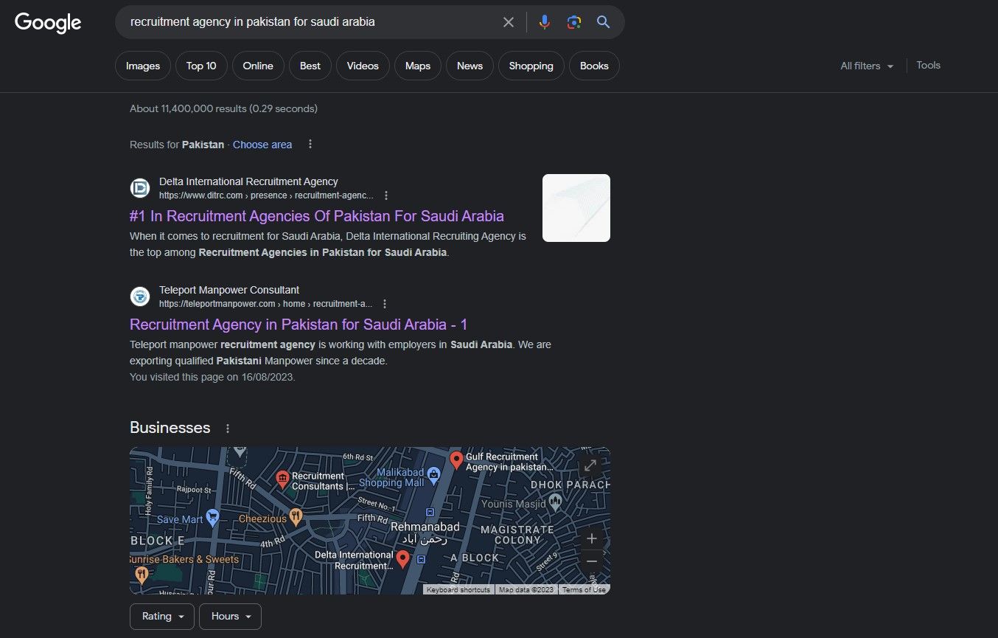Click the Choose area link

[x=262, y=145]
